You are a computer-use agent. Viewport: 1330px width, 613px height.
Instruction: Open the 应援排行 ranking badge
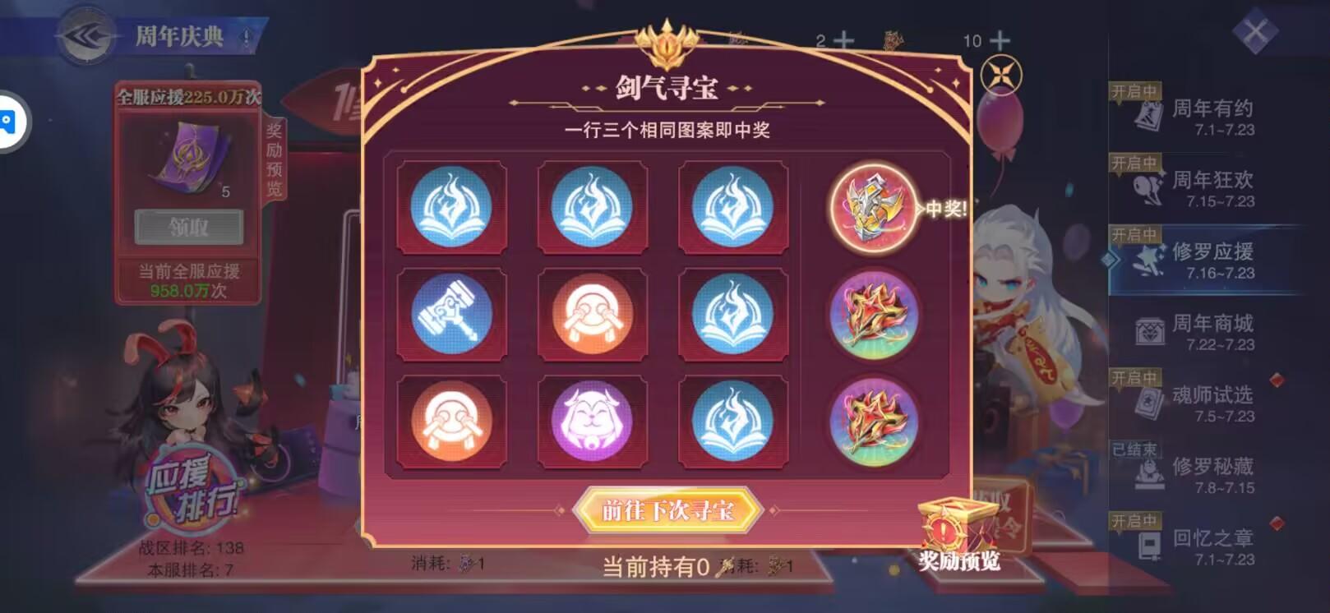point(193,490)
